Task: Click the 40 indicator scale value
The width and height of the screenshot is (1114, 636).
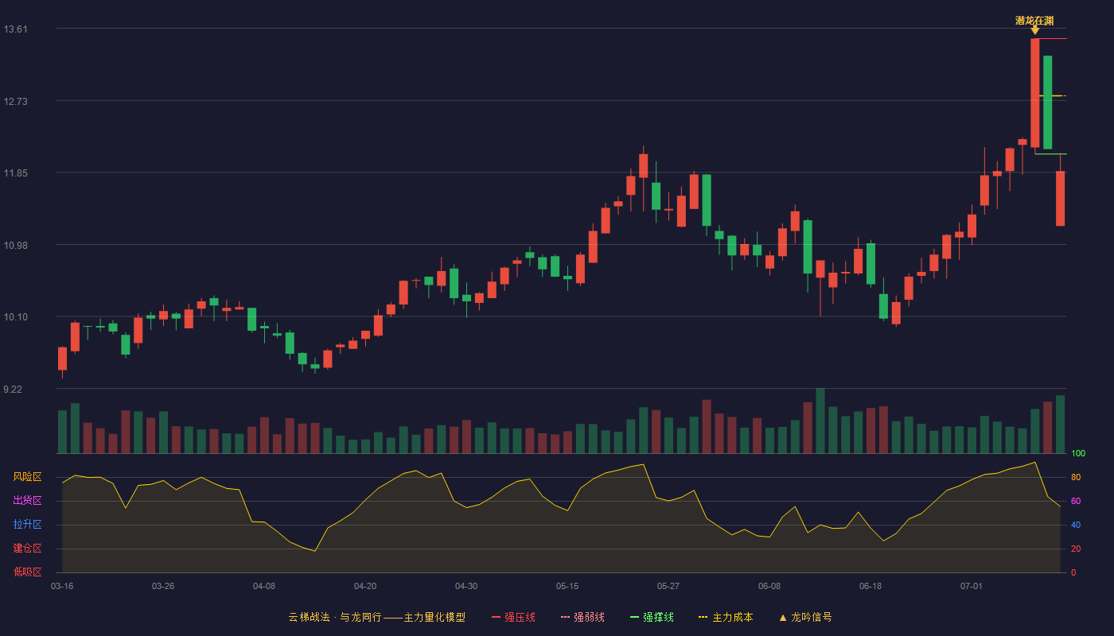Action: (x=1076, y=525)
